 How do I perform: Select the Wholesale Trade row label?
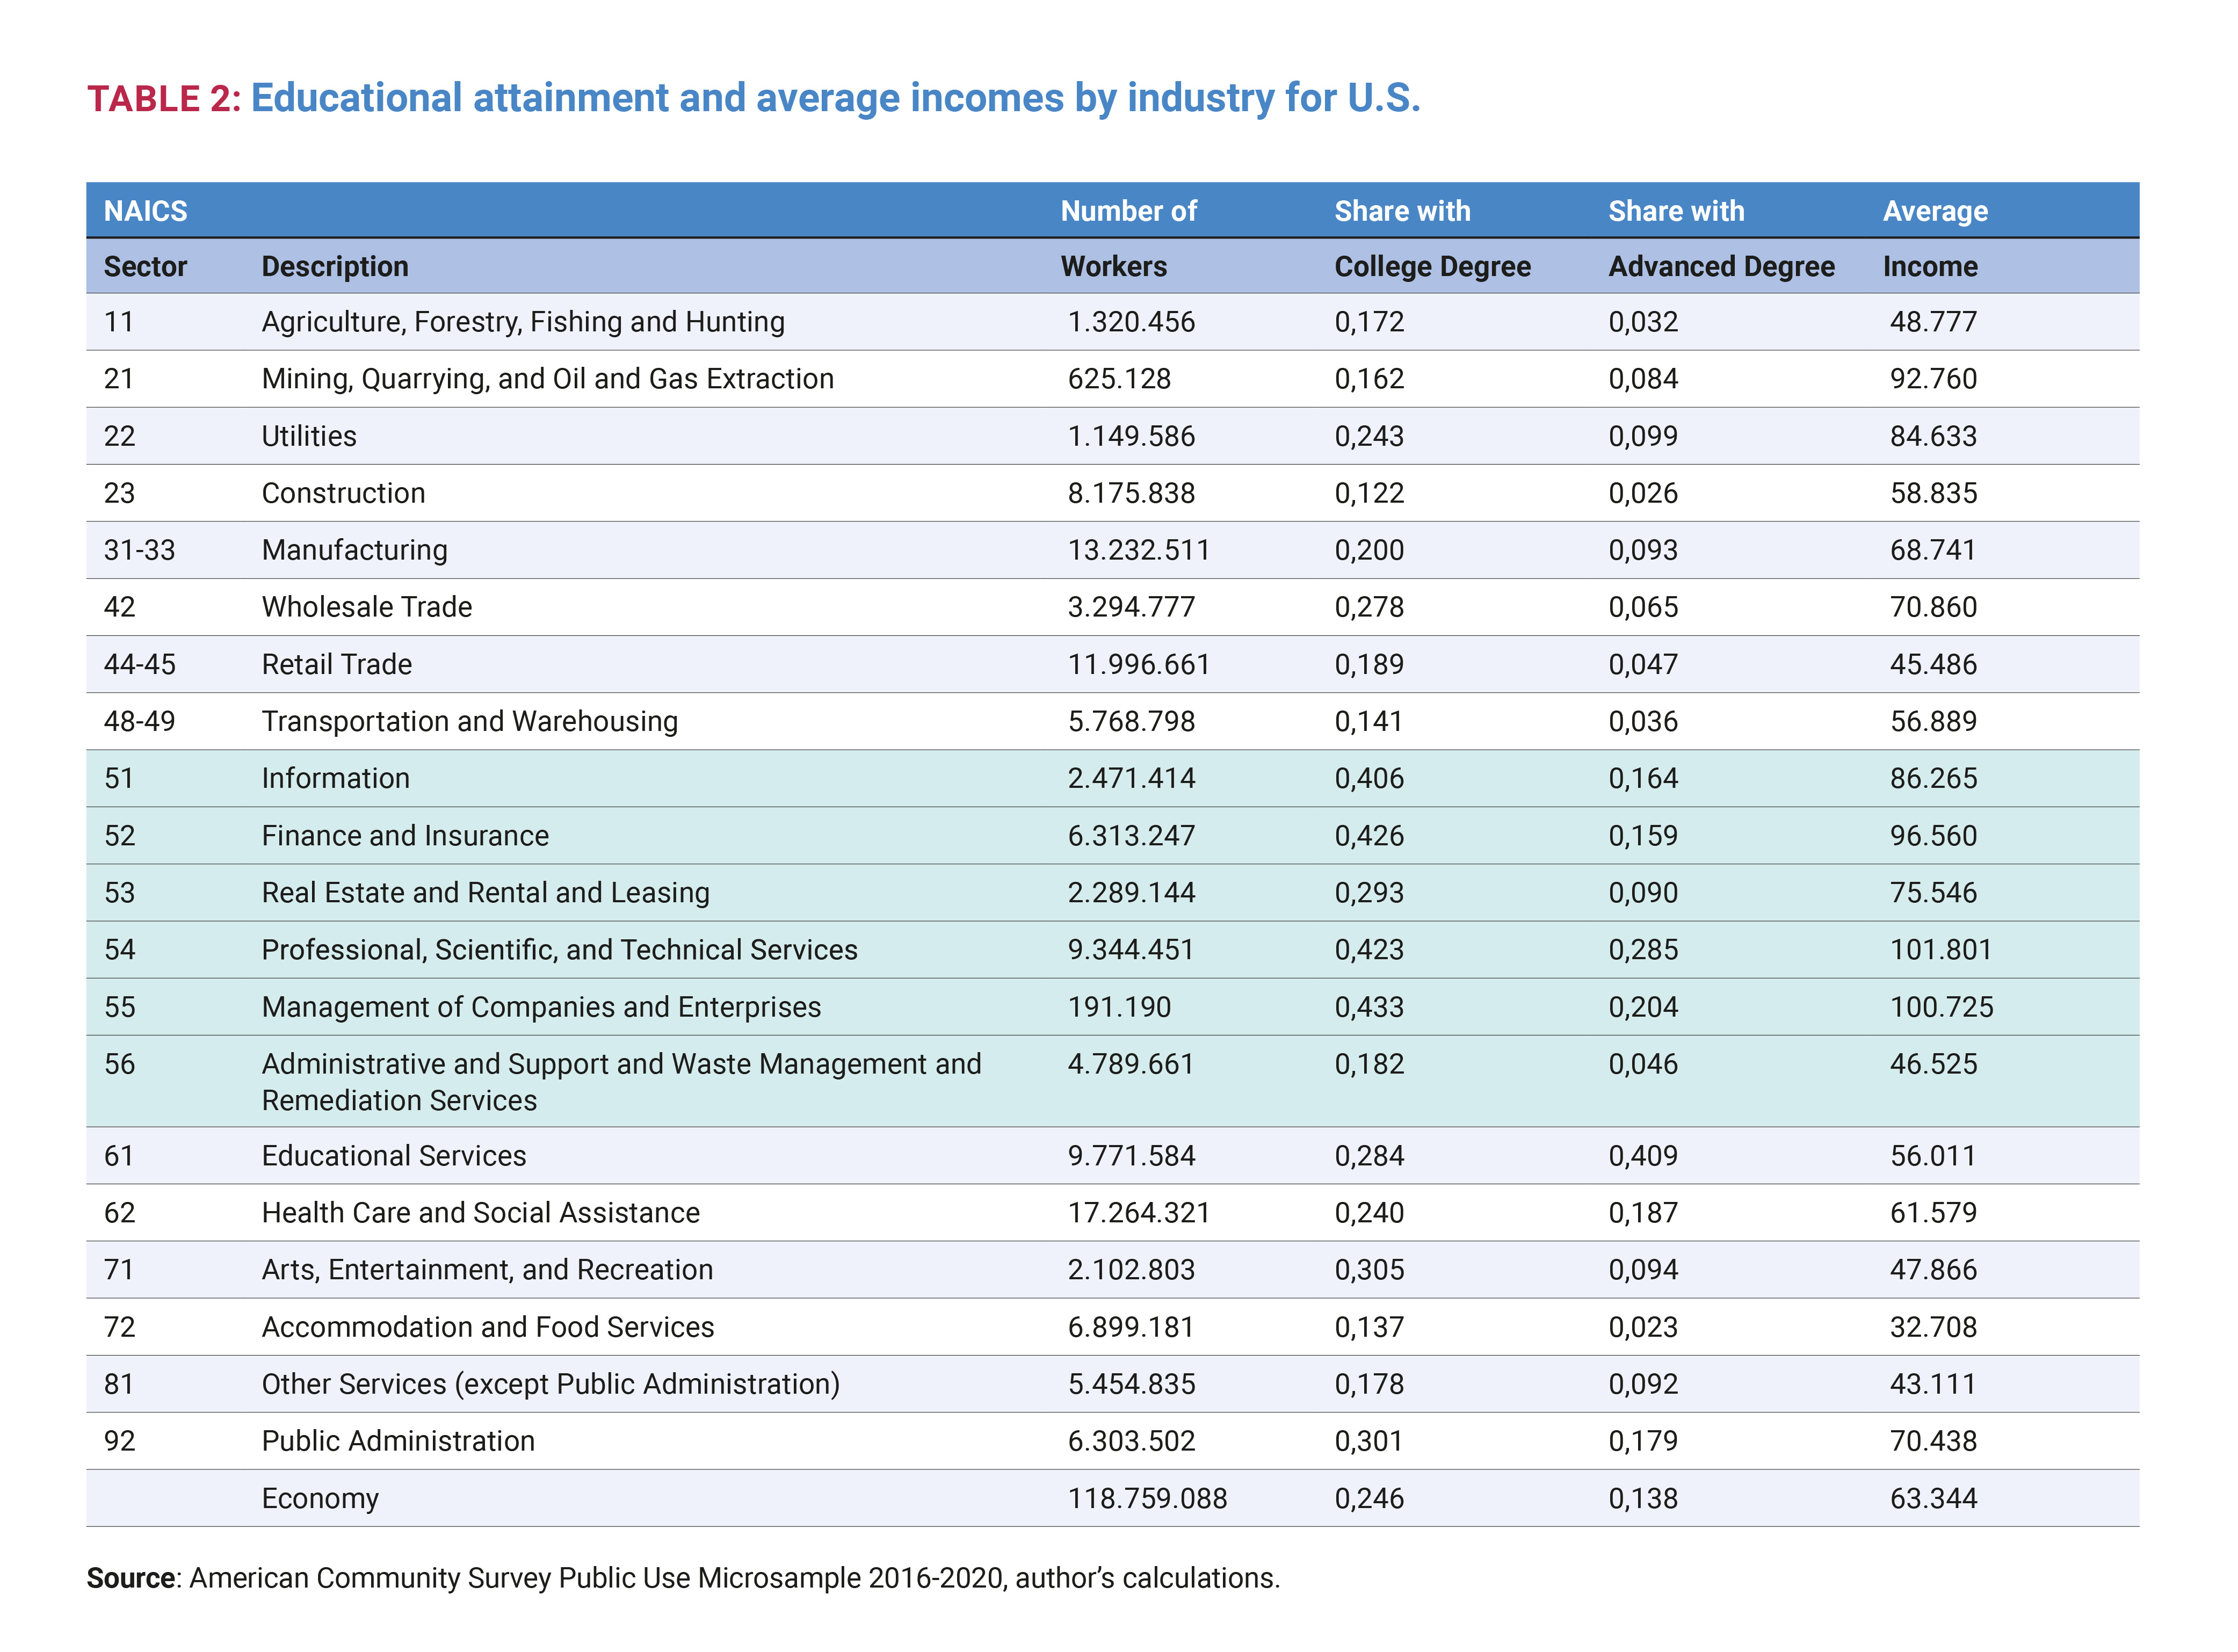366,607
